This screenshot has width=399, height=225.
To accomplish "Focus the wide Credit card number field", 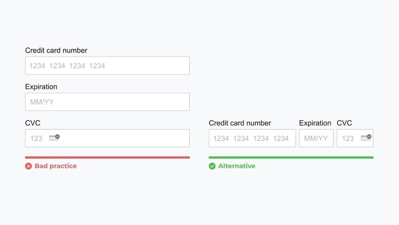I will tap(107, 66).
